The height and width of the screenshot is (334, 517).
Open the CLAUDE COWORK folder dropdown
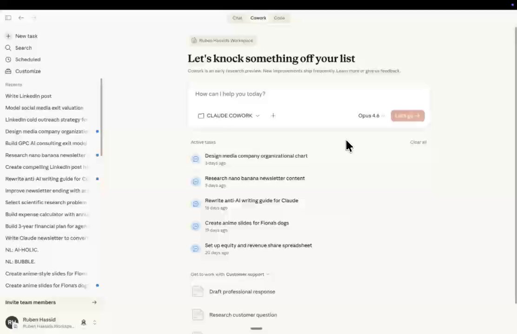coord(229,116)
